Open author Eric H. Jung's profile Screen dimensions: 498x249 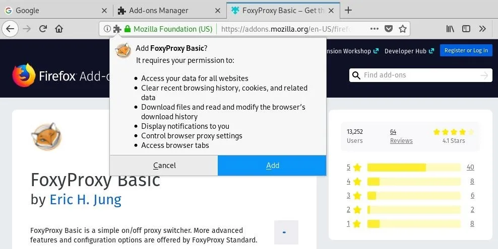85,200
